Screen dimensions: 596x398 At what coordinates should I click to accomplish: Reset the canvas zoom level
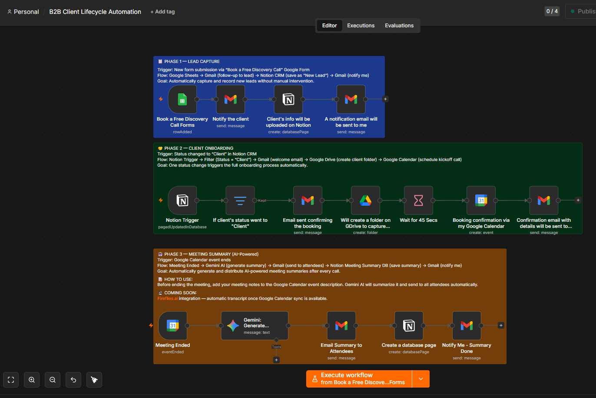point(73,380)
